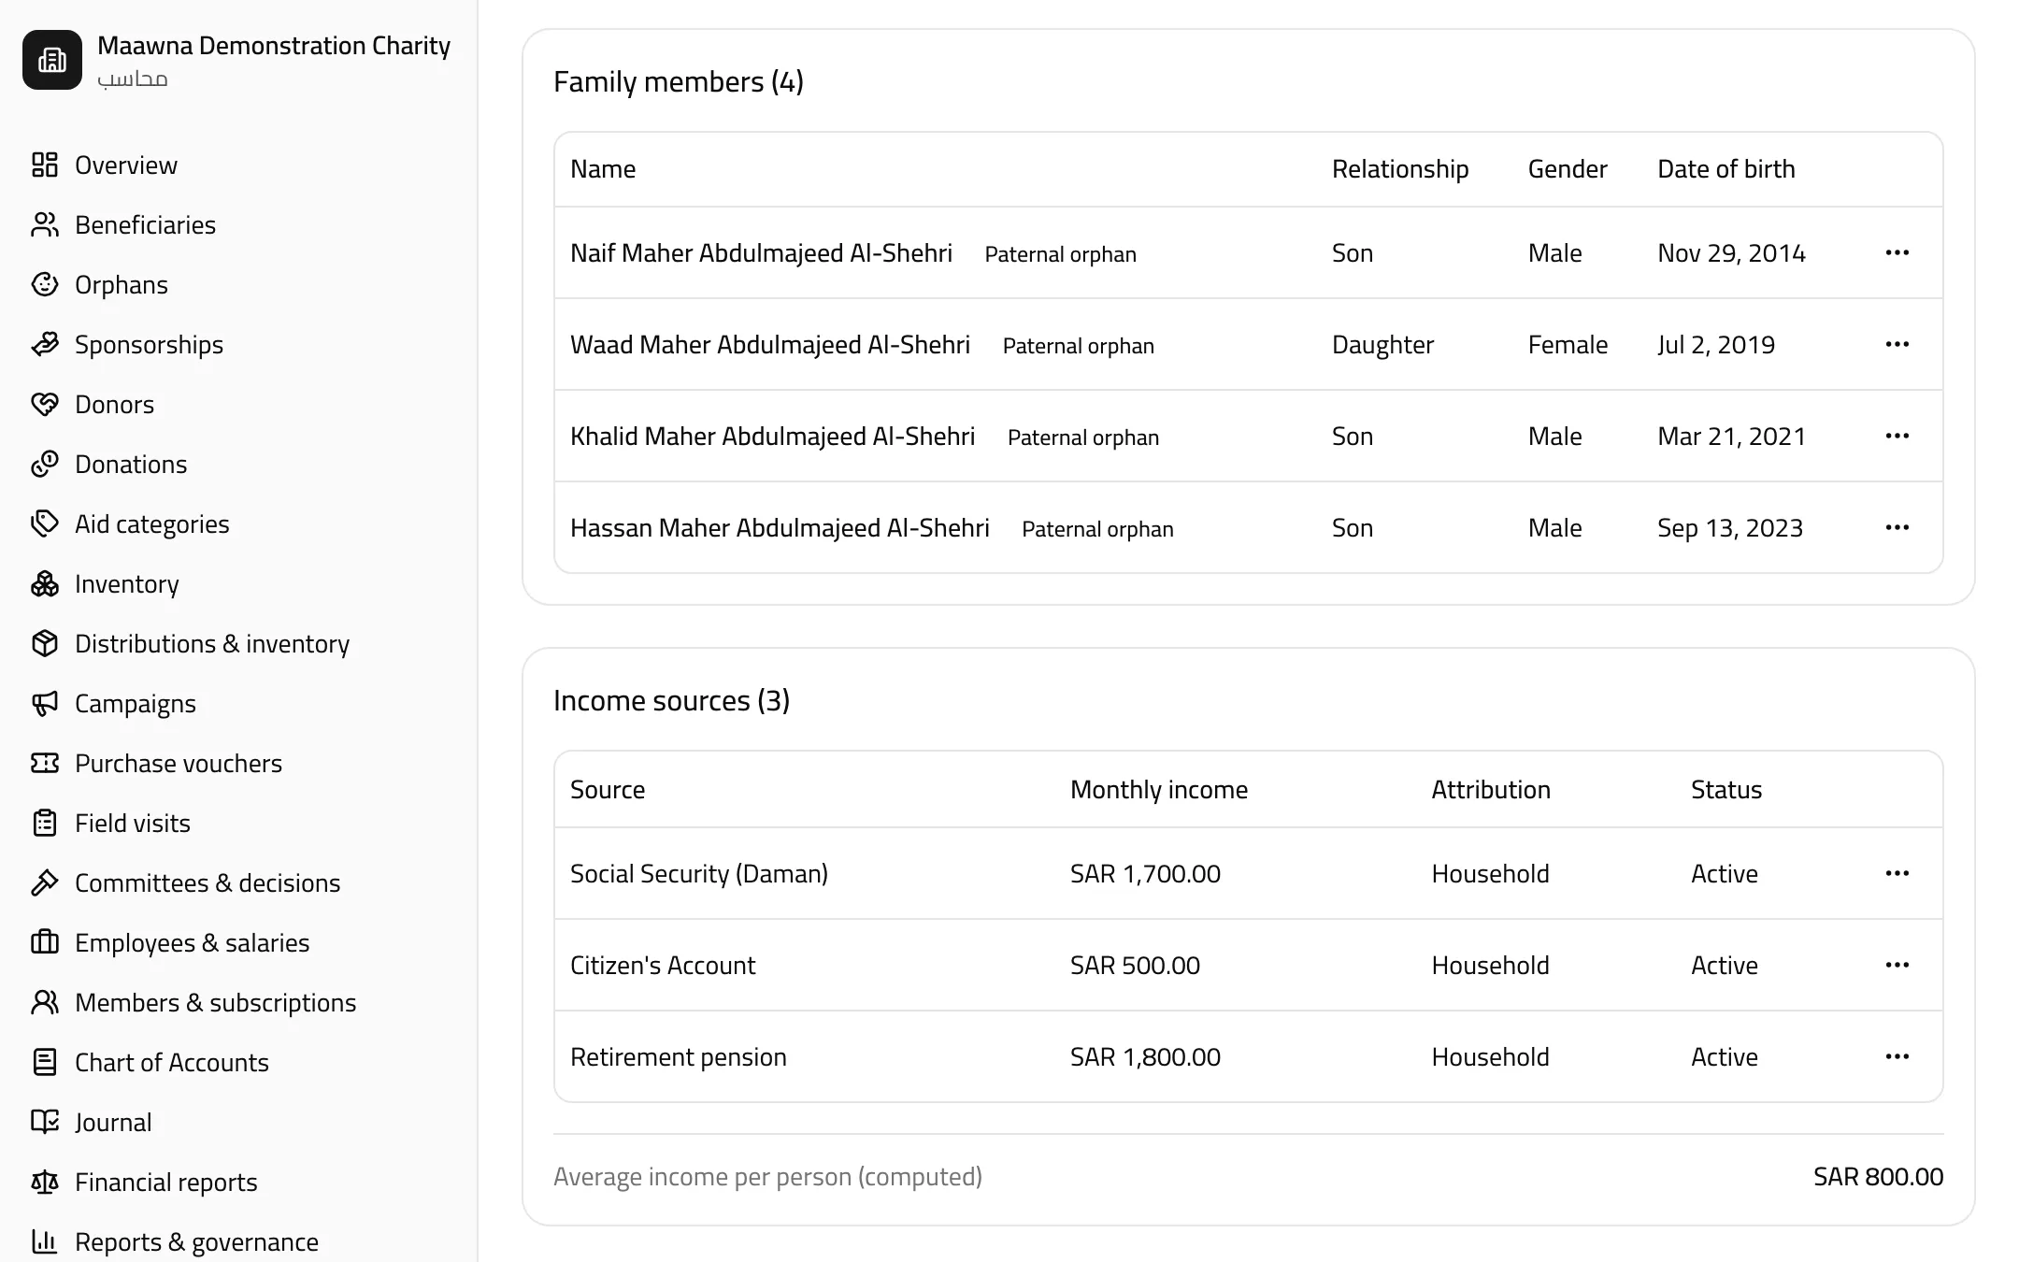Click the charity building logo icon
Screen dimensions: 2019x1262
coord(52,60)
